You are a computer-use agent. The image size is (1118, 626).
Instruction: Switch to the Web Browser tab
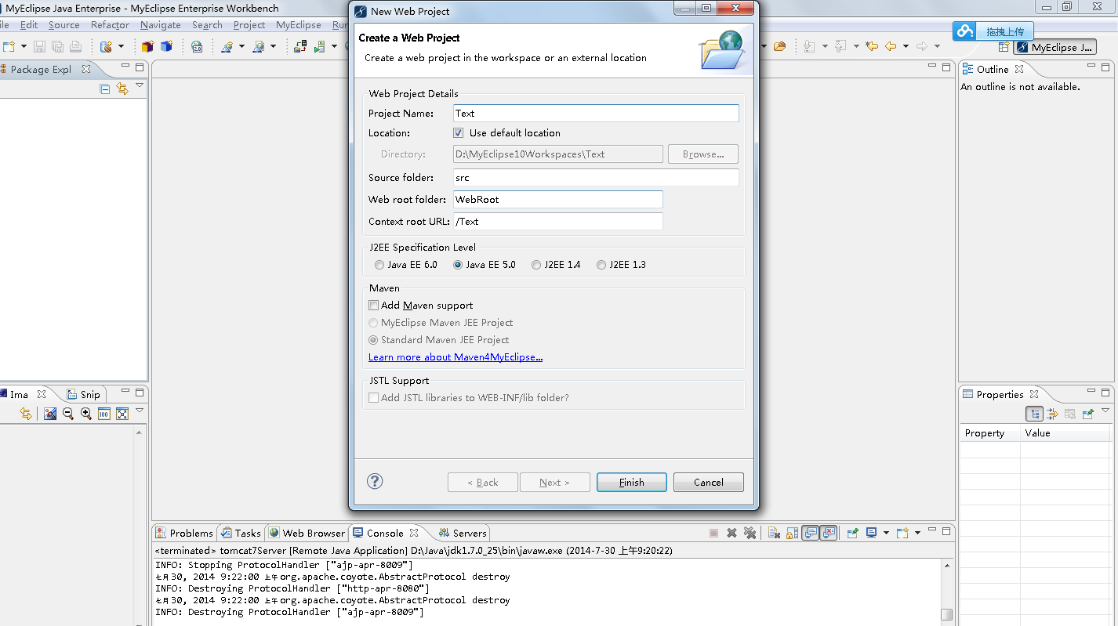(x=307, y=533)
